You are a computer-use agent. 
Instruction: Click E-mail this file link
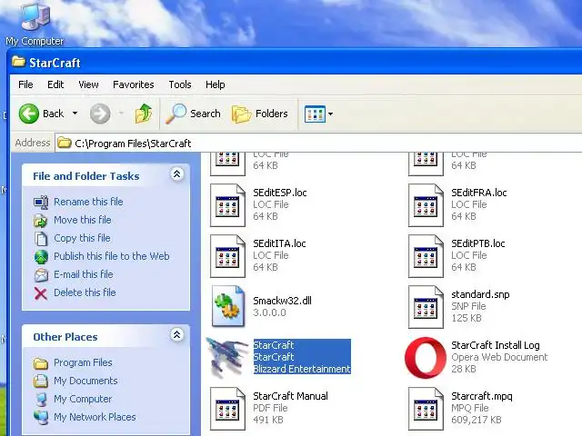[83, 274]
